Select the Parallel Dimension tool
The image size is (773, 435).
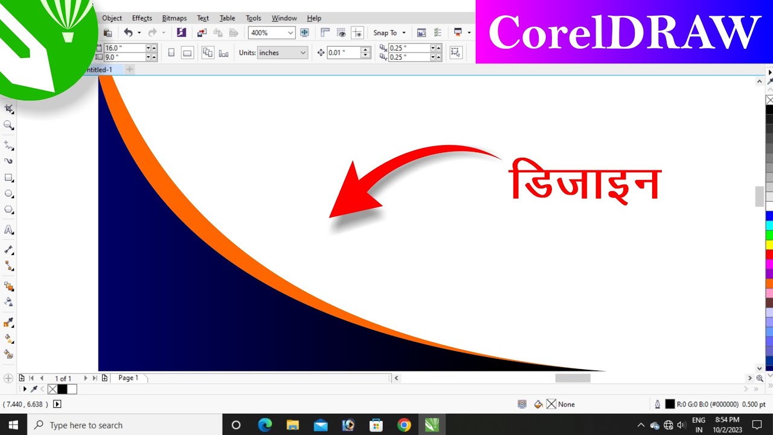[x=9, y=250]
